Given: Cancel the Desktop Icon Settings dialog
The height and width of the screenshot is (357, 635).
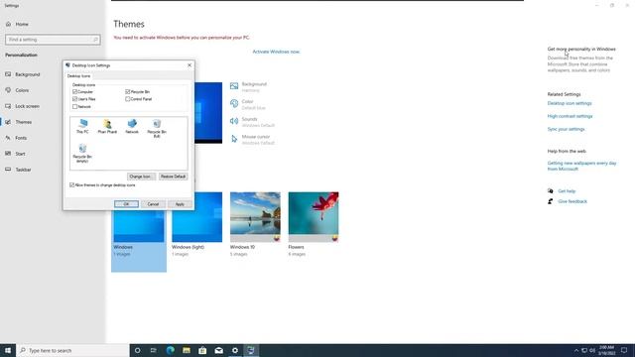Looking at the screenshot, I should (x=153, y=204).
